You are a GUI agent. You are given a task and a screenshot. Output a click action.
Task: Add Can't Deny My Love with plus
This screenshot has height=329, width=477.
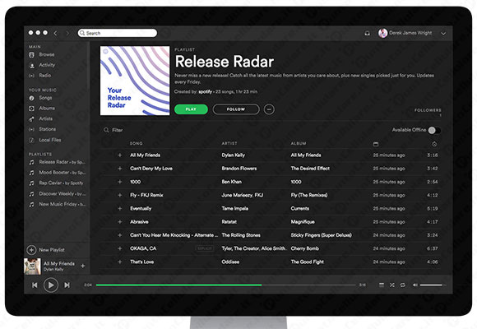coord(120,169)
